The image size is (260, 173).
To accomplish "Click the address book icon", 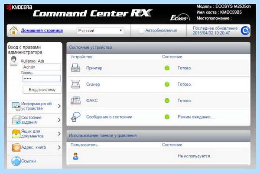I will pos(16,148).
